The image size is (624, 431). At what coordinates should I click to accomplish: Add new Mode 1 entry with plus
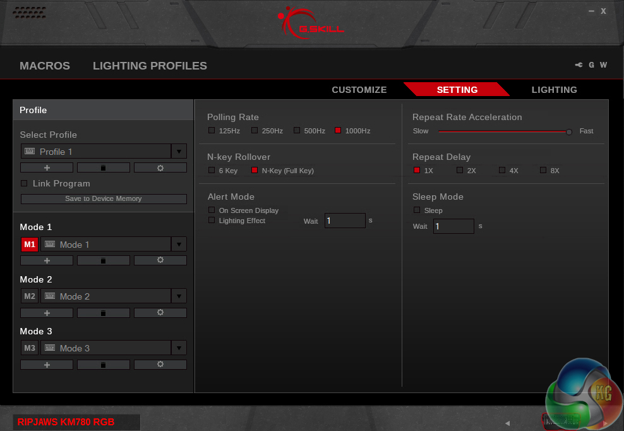(47, 260)
